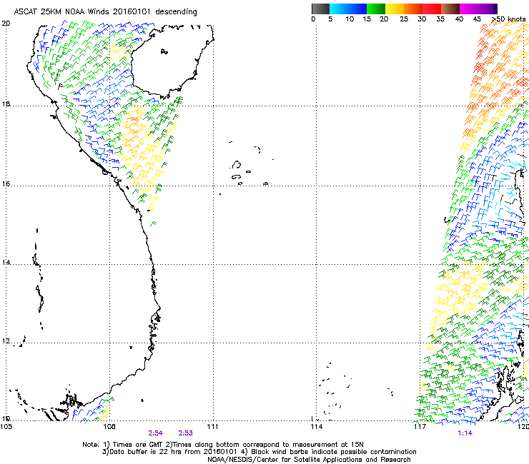Pick the brown 35-40 knots legend segment

[450, 9]
